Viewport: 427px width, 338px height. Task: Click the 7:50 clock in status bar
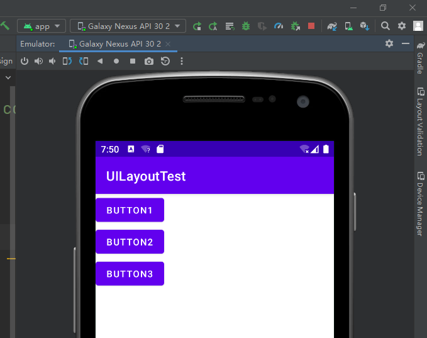[110, 149]
